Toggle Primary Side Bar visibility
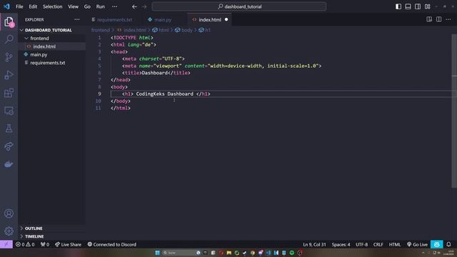Viewport: 457px width, 257px height. click(x=398, y=6)
